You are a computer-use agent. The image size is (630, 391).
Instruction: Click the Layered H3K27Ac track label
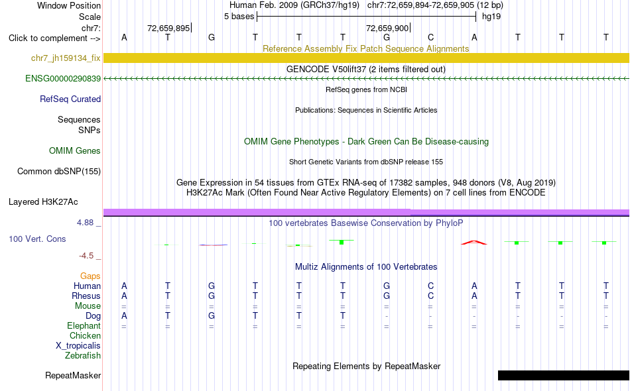43,202
